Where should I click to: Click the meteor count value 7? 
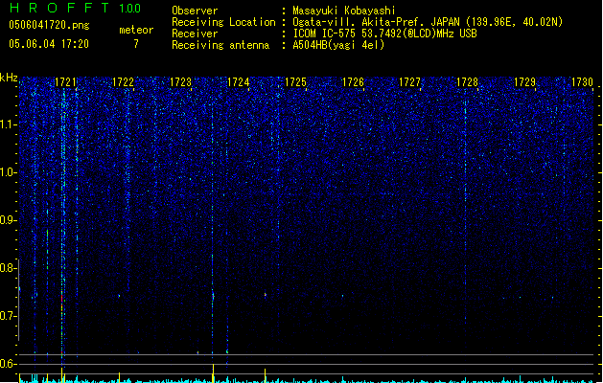136,44
